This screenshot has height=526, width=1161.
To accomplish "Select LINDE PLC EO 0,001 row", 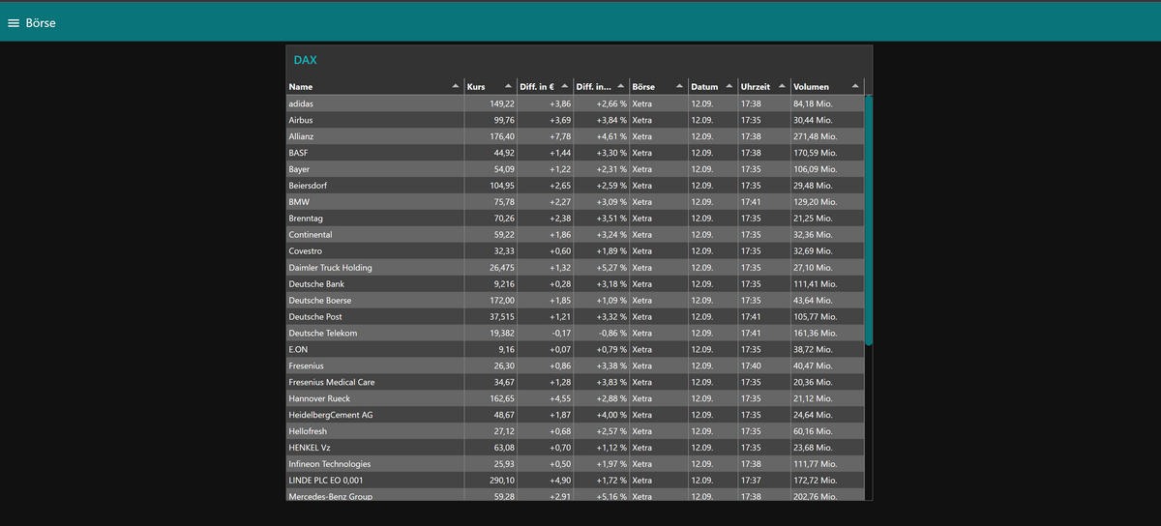I will tap(575, 481).
